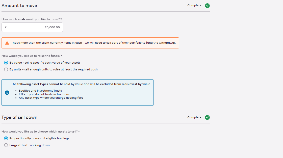The width and height of the screenshot is (283, 158).
Task: Click the pound currency symbol in cash field
Action: [6, 27]
